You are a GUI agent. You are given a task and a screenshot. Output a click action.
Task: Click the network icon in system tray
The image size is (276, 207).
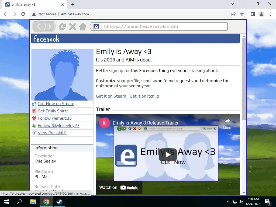(x=235, y=202)
